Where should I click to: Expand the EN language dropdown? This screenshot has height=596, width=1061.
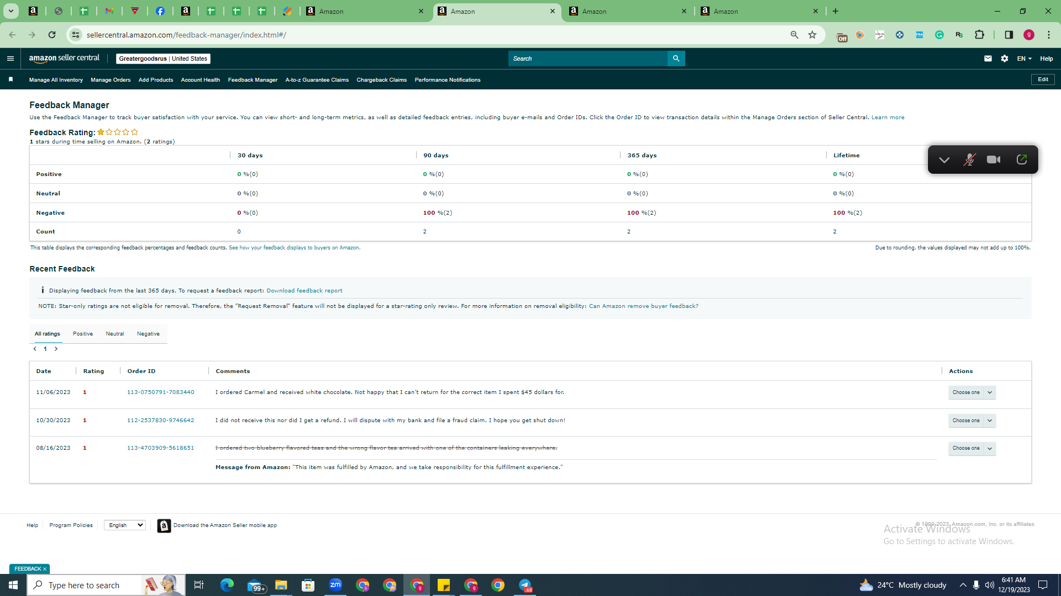(x=1025, y=58)
